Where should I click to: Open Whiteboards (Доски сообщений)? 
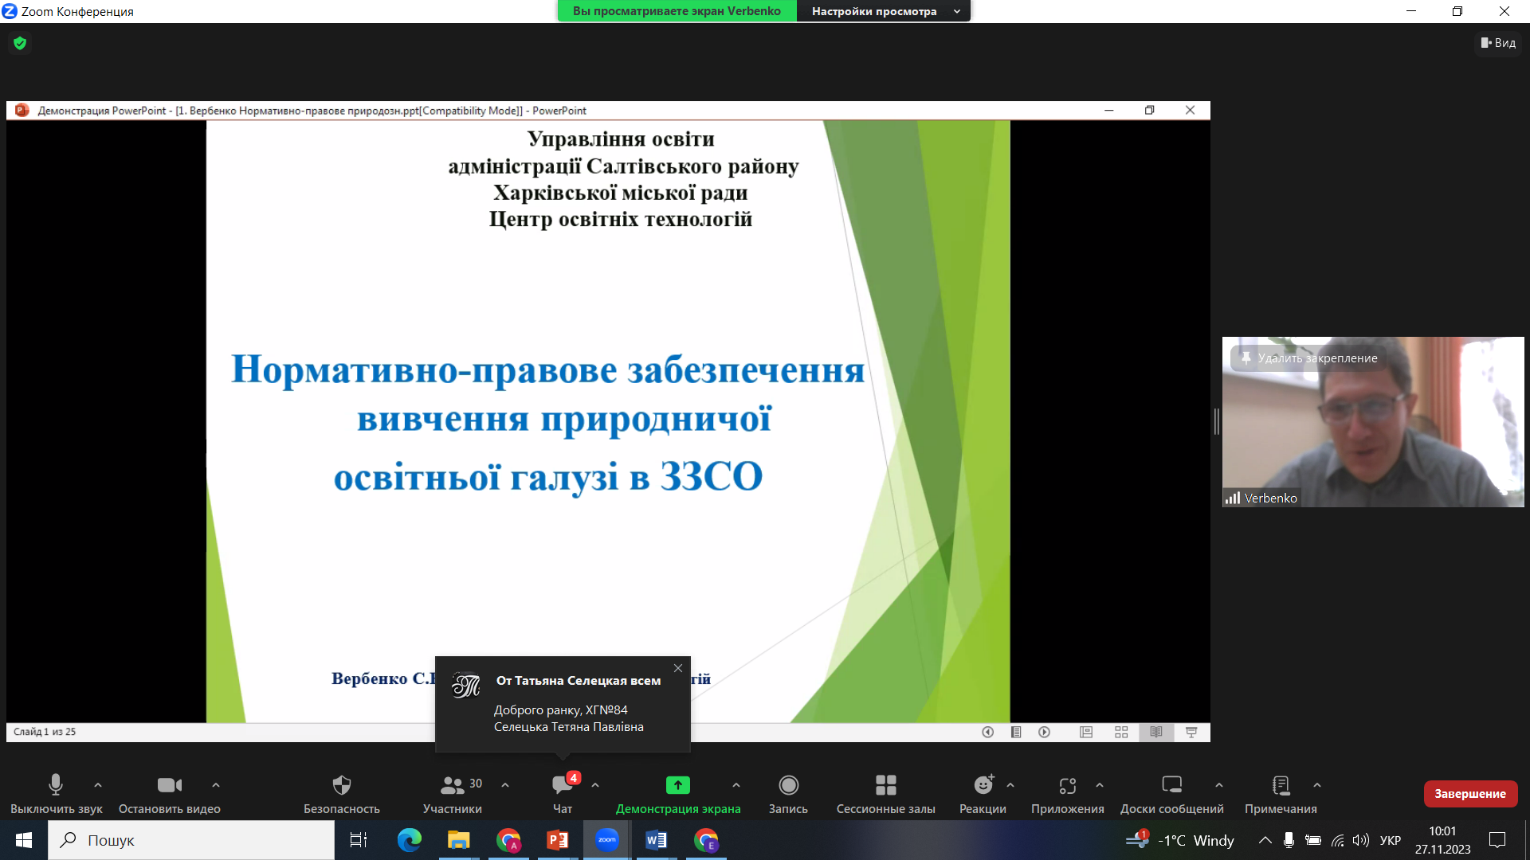pyautogui.click(x=1171, y=786)
